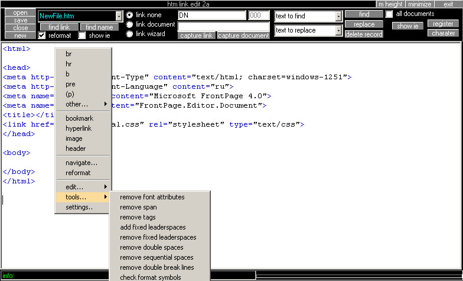
Task: Enable the all documents checkbox
Action: [389, 14]
